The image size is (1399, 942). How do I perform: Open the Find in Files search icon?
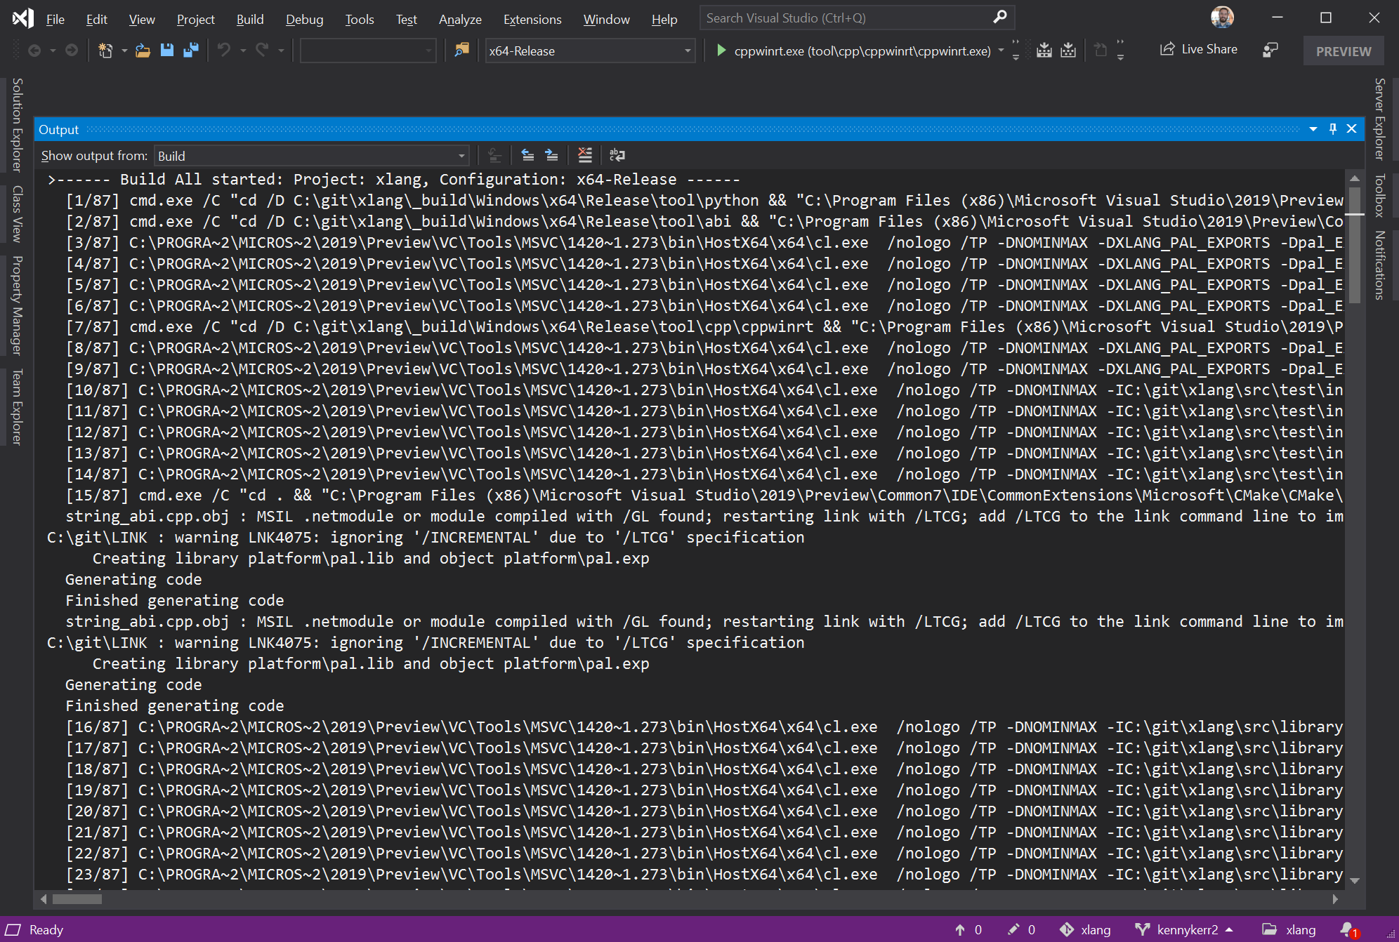pos(462,50)
